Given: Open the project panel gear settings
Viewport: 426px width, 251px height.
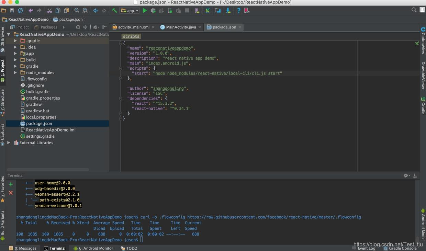Looking at the screenshot, I should click(x=96, y=27).
